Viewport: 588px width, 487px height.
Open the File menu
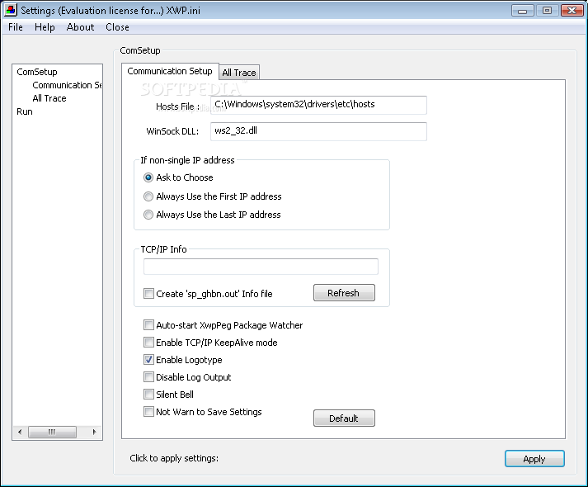click(16, 27)
